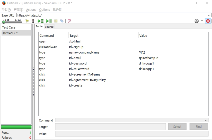Open the 파일(F) menu
Viewport: 212px width, 140px height.
pyautogui.click(x=6, y=9)
